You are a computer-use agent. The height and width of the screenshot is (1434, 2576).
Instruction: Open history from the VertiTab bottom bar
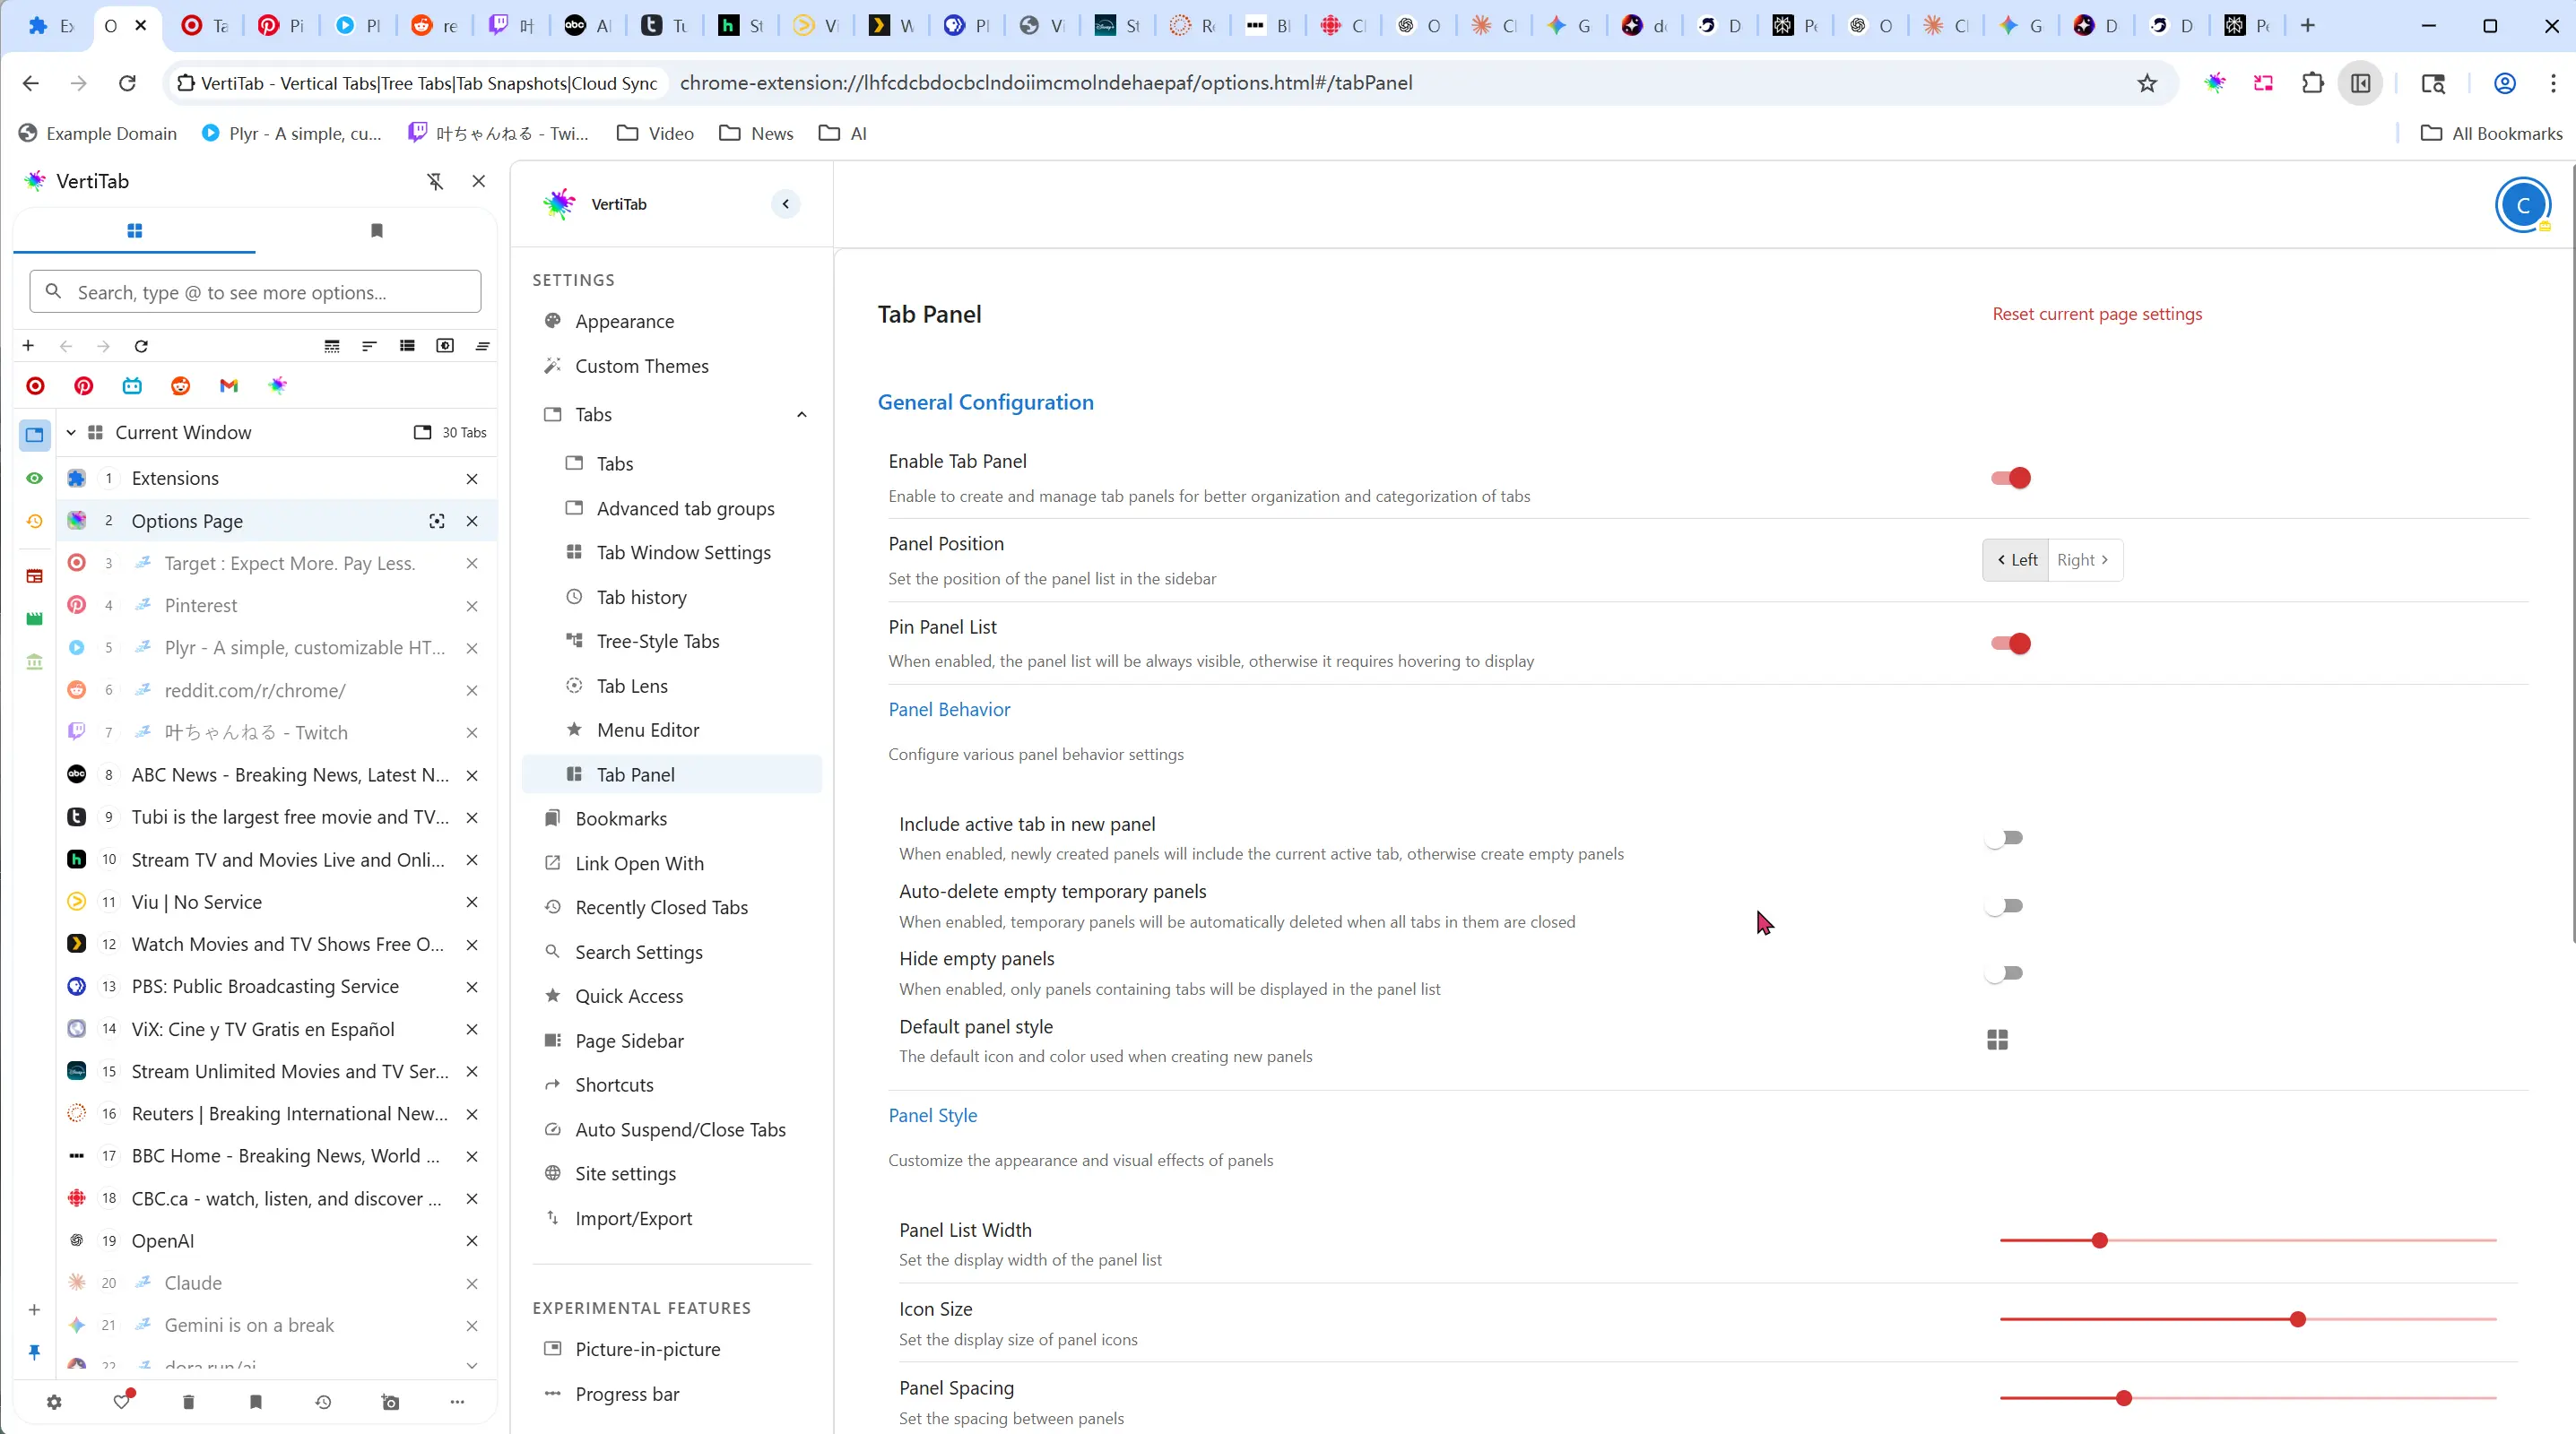(323, 1402)
